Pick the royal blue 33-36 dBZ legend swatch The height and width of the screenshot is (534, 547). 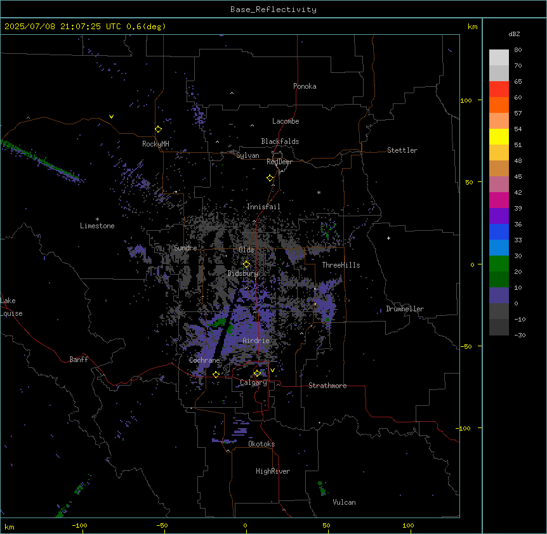click(x=499, y=231)
